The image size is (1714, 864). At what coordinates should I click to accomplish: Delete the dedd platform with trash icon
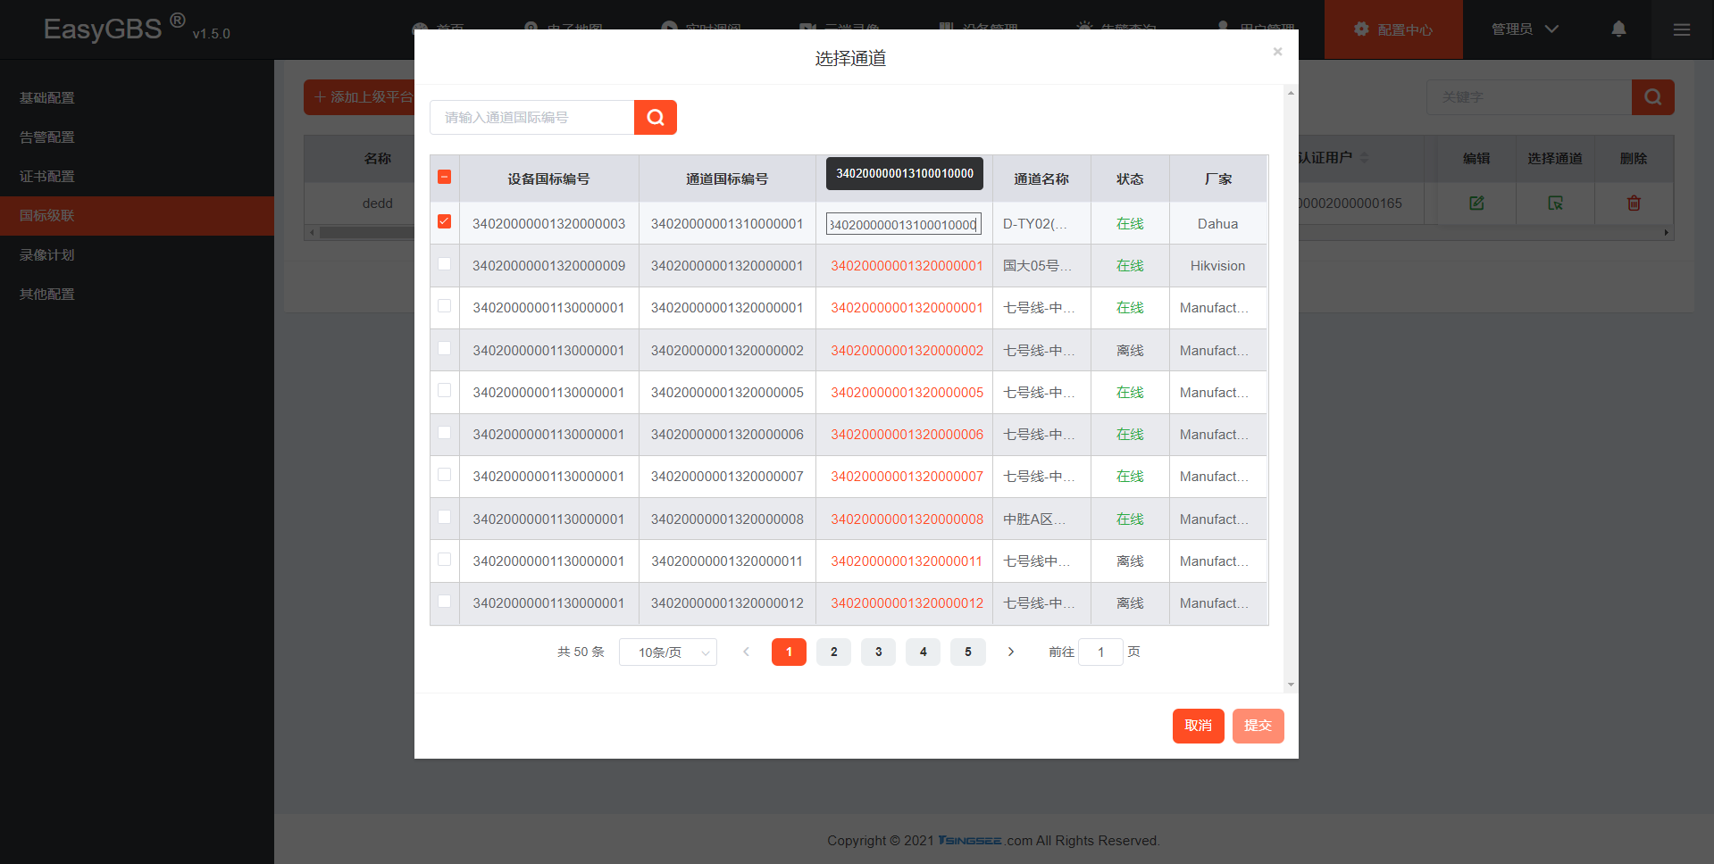(x=1634, y=204)
